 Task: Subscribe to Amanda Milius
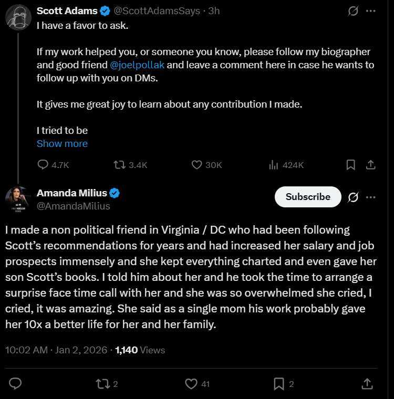click(308, 197)
